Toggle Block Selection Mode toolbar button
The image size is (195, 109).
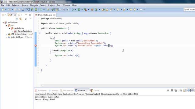tap(64, 9)
